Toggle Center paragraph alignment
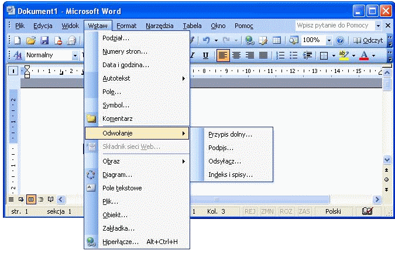The width and height of the screenshot is (395, 254). [x=236, y=55]
